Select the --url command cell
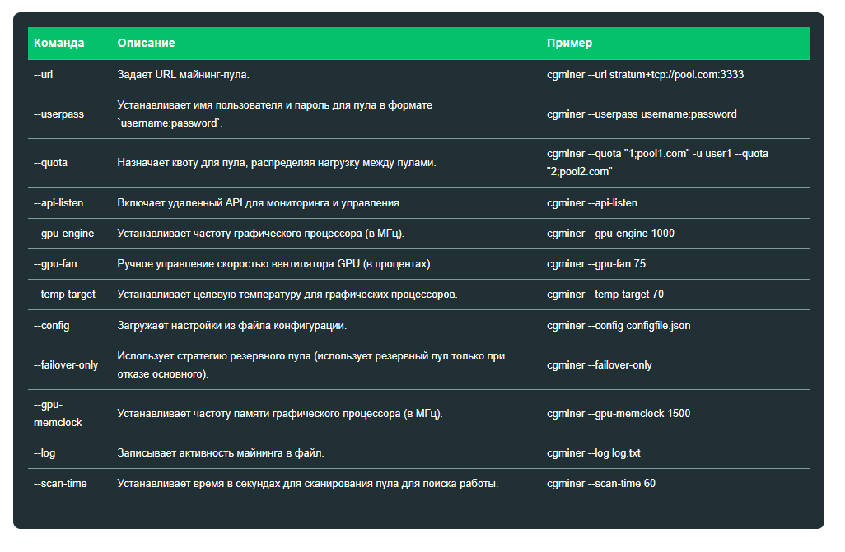This screenshot has height=552, width=845. coord(44,75)
